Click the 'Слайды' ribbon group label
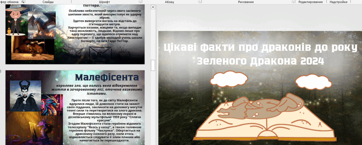Viewport: 362px width, 145px height. coord(48,2)
